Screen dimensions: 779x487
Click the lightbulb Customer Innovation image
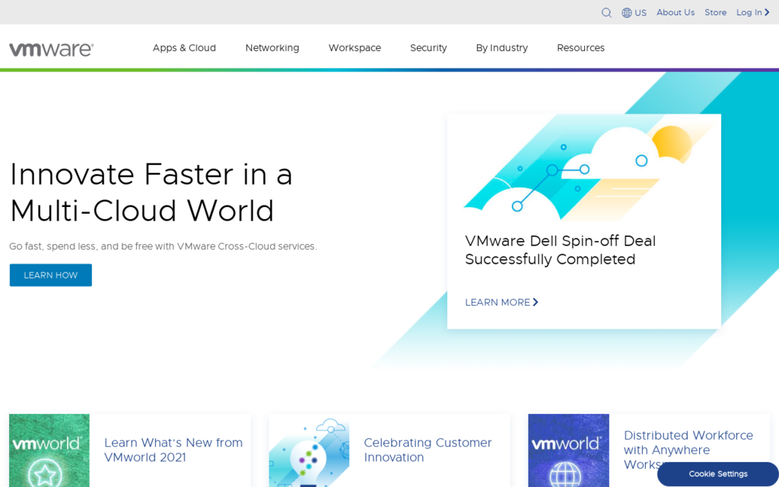(309, 450)
